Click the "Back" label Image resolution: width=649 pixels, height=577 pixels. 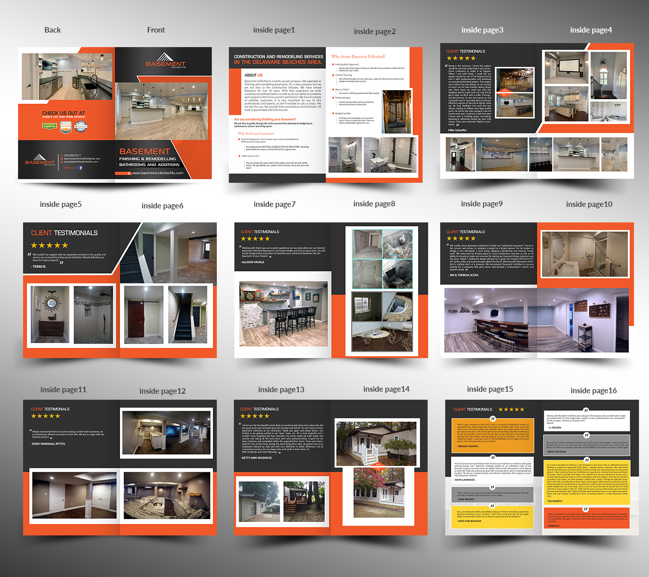pos(53,30)
